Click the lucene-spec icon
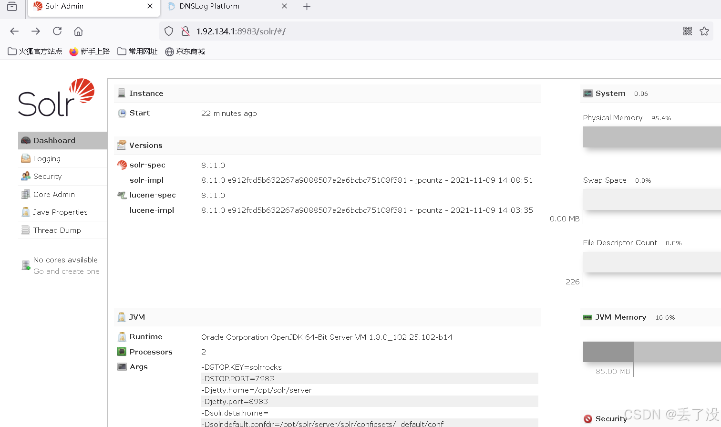The image size is (721, 427). [x=122, y=195]
